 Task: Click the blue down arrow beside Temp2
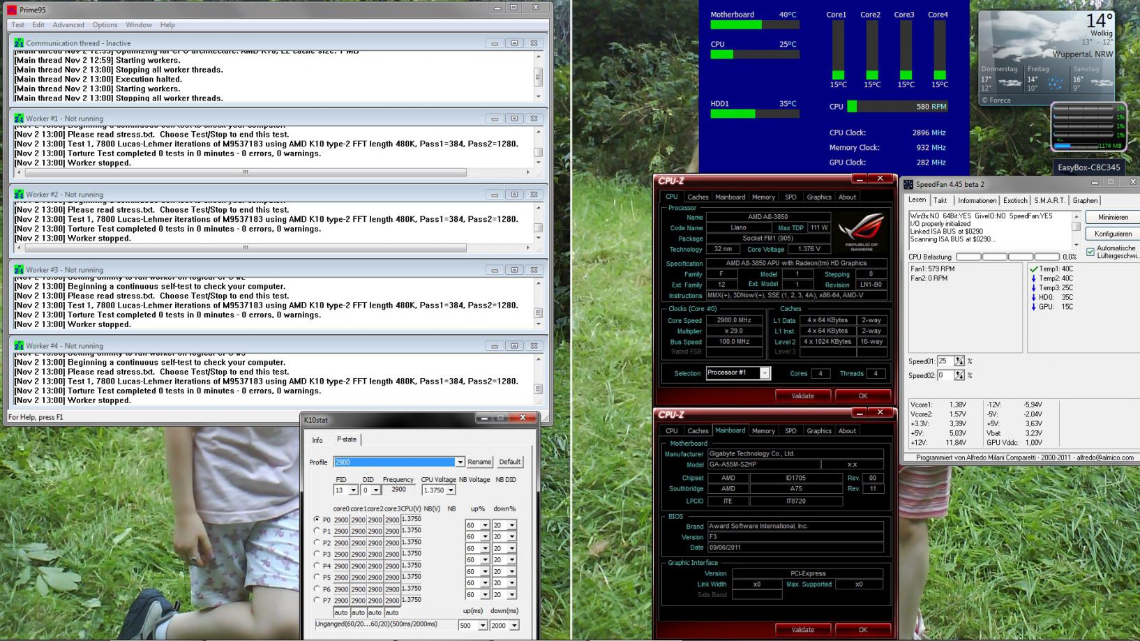click(1034, 278)
